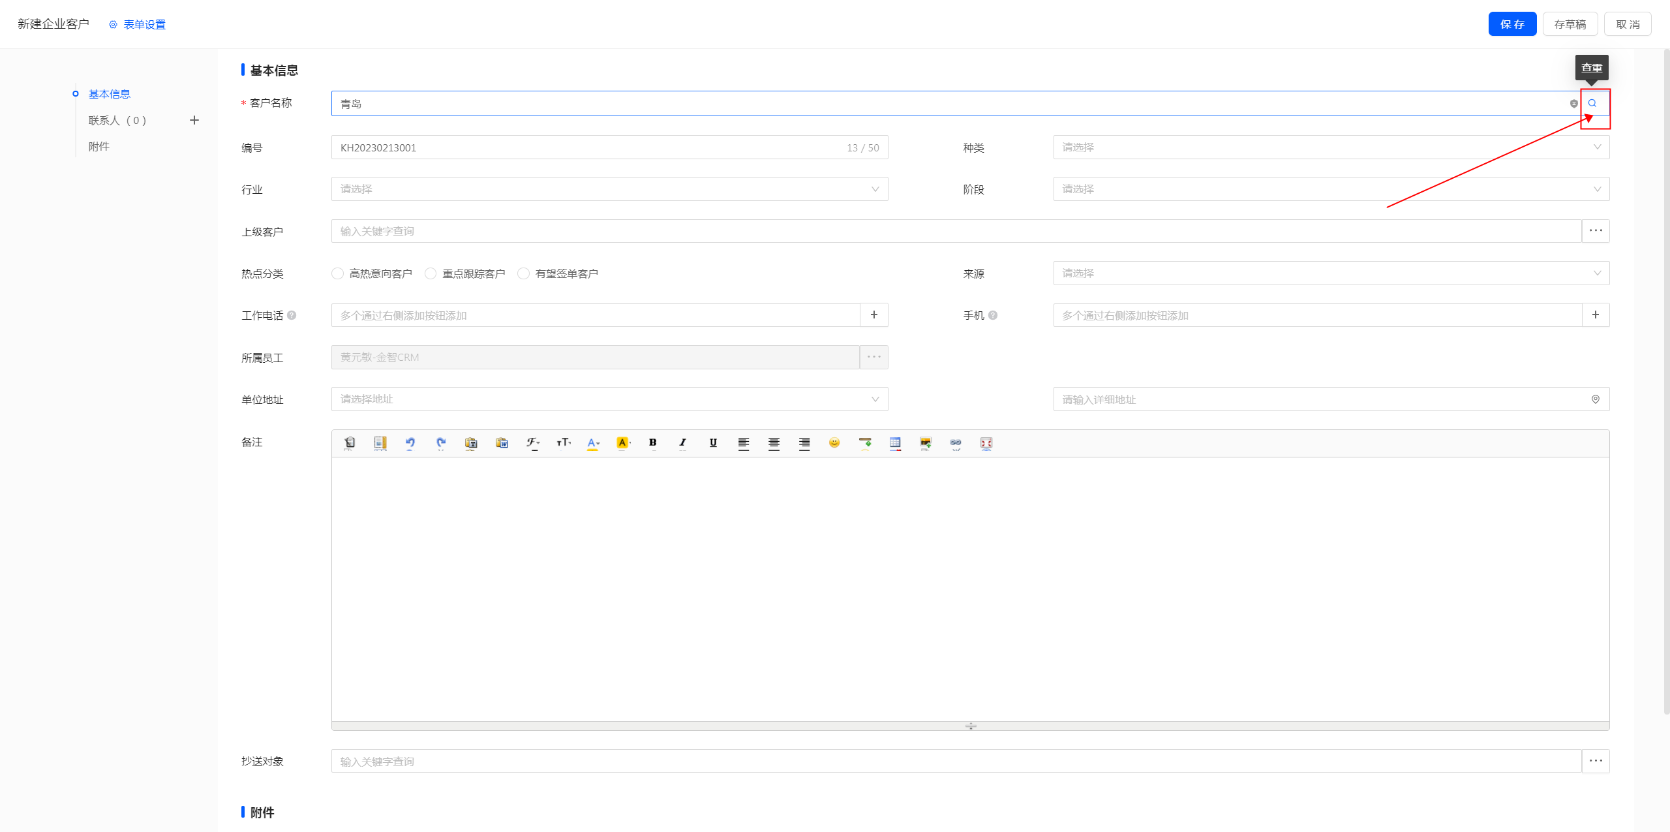Click the help question mark next to 手机
The image size is (1670, 832).
(993, 315)
